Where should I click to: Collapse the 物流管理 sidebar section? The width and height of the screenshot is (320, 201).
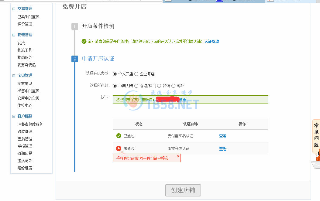click(14, 35)
